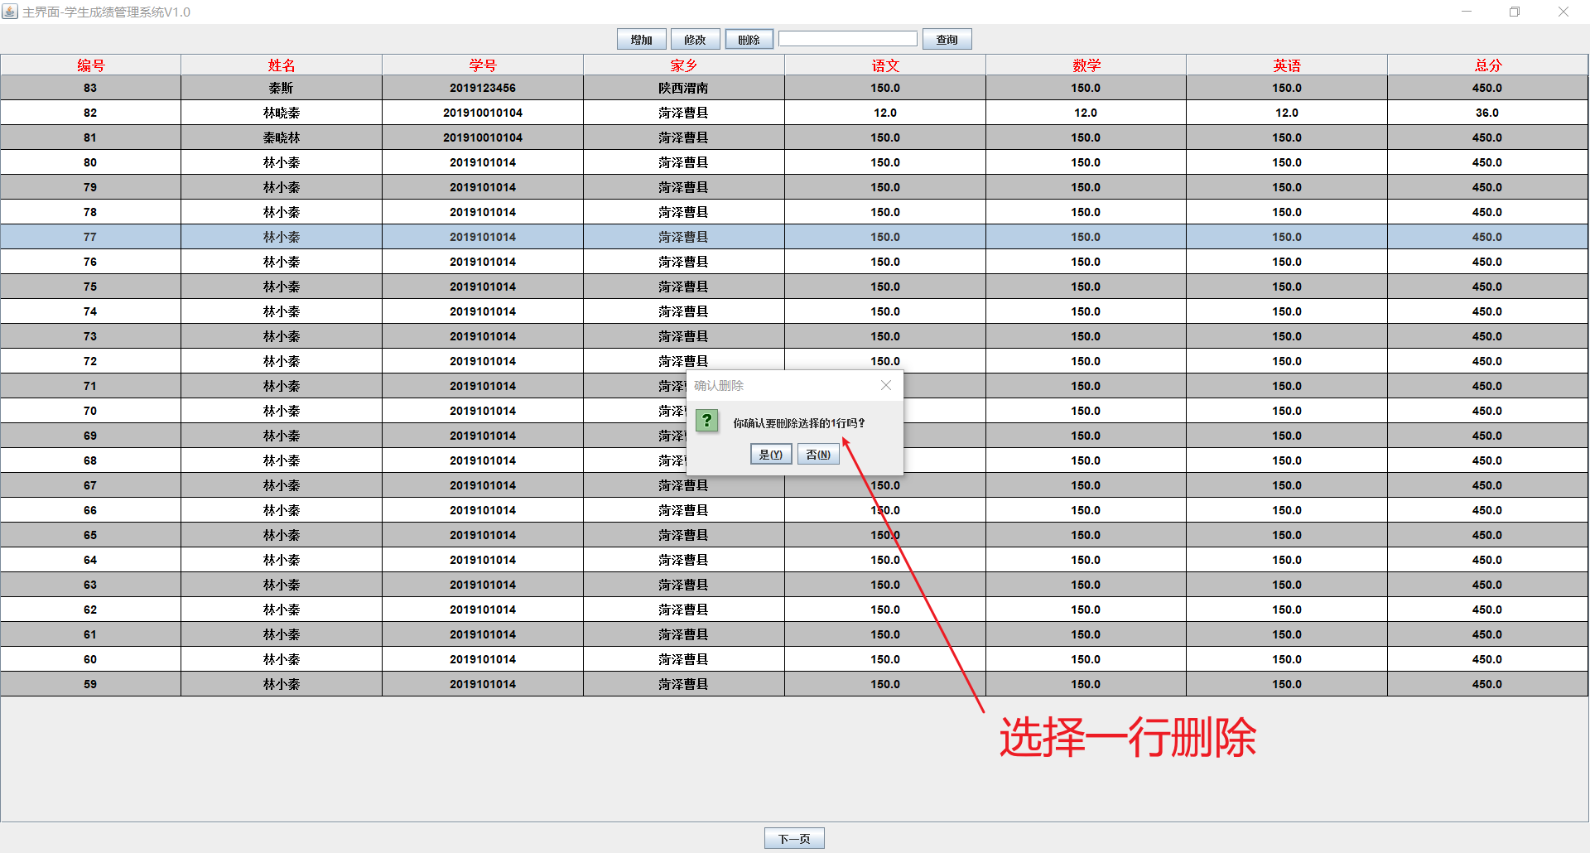Select row with 编号 66
The width and height of the screenshot is (1590, 853).
(794, 510)
